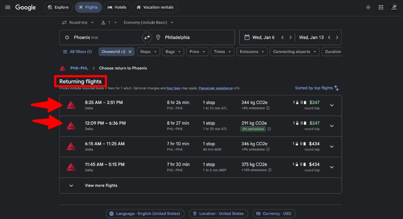Screen dimensions: 403x219
Task: Expand details of 12:09 PM – 6:36 PM flight
Action: pos(332,126)
